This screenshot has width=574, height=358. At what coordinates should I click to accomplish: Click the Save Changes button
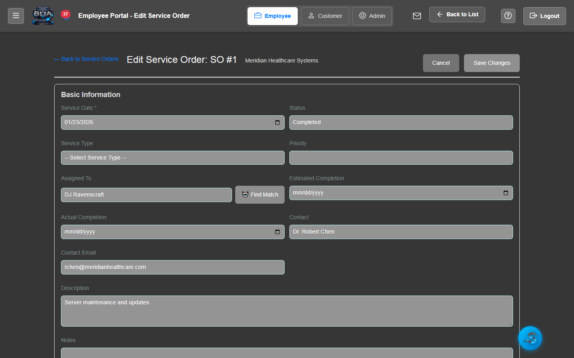point(491,63)
